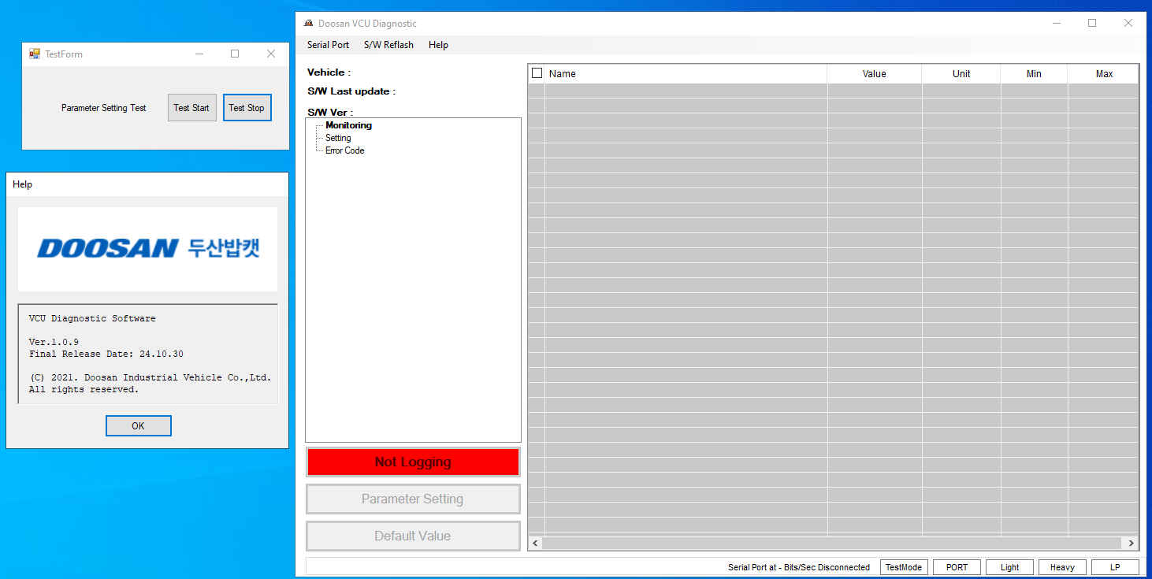
Task: Enable TestMode in the status bar
Action: pos(903,566)
